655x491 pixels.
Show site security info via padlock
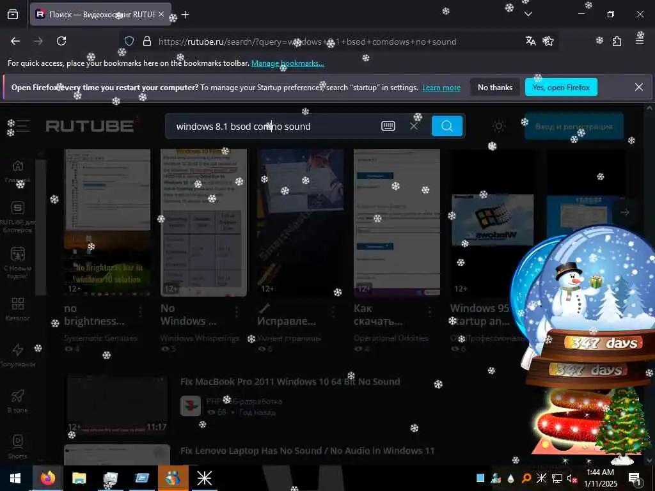(147, 42)
